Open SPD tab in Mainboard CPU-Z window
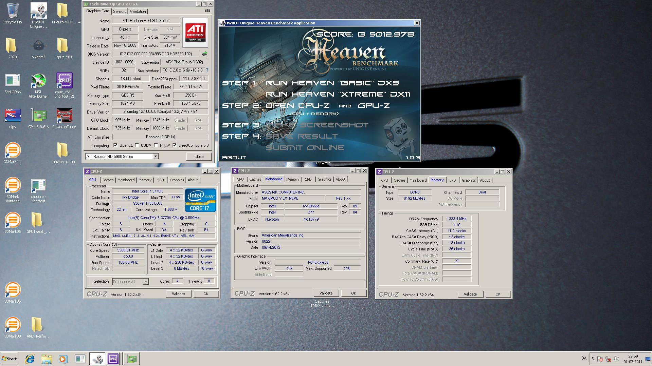The image size is (652, 366). click(308, 179)
